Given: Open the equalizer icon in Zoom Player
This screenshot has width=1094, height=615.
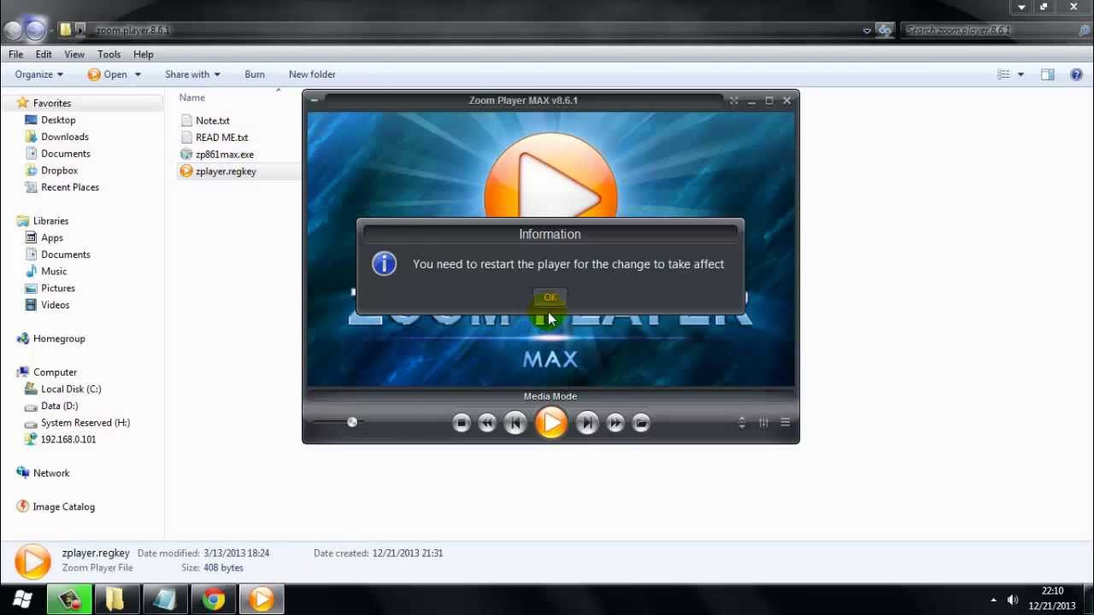Looking at the screenshot, I should [763, 422].
